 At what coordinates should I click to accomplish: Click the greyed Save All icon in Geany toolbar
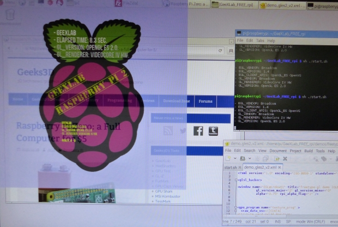(x=265, y=159)
